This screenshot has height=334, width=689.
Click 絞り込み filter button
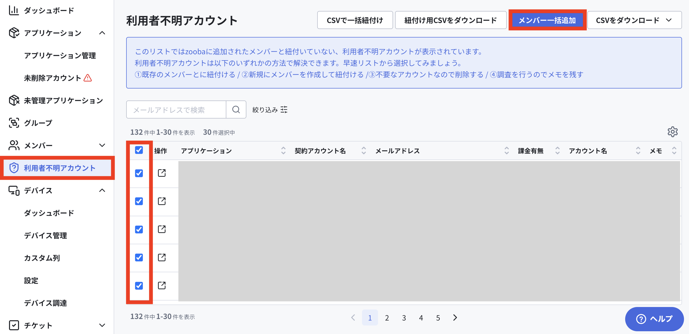tap(270, 109)
